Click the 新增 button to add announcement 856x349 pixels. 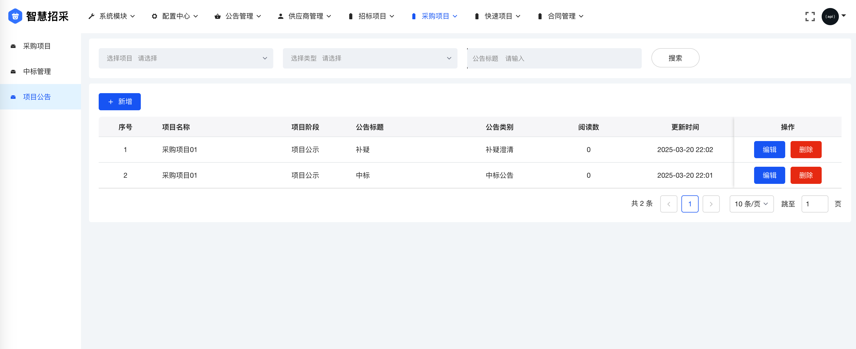coord(119,101)
